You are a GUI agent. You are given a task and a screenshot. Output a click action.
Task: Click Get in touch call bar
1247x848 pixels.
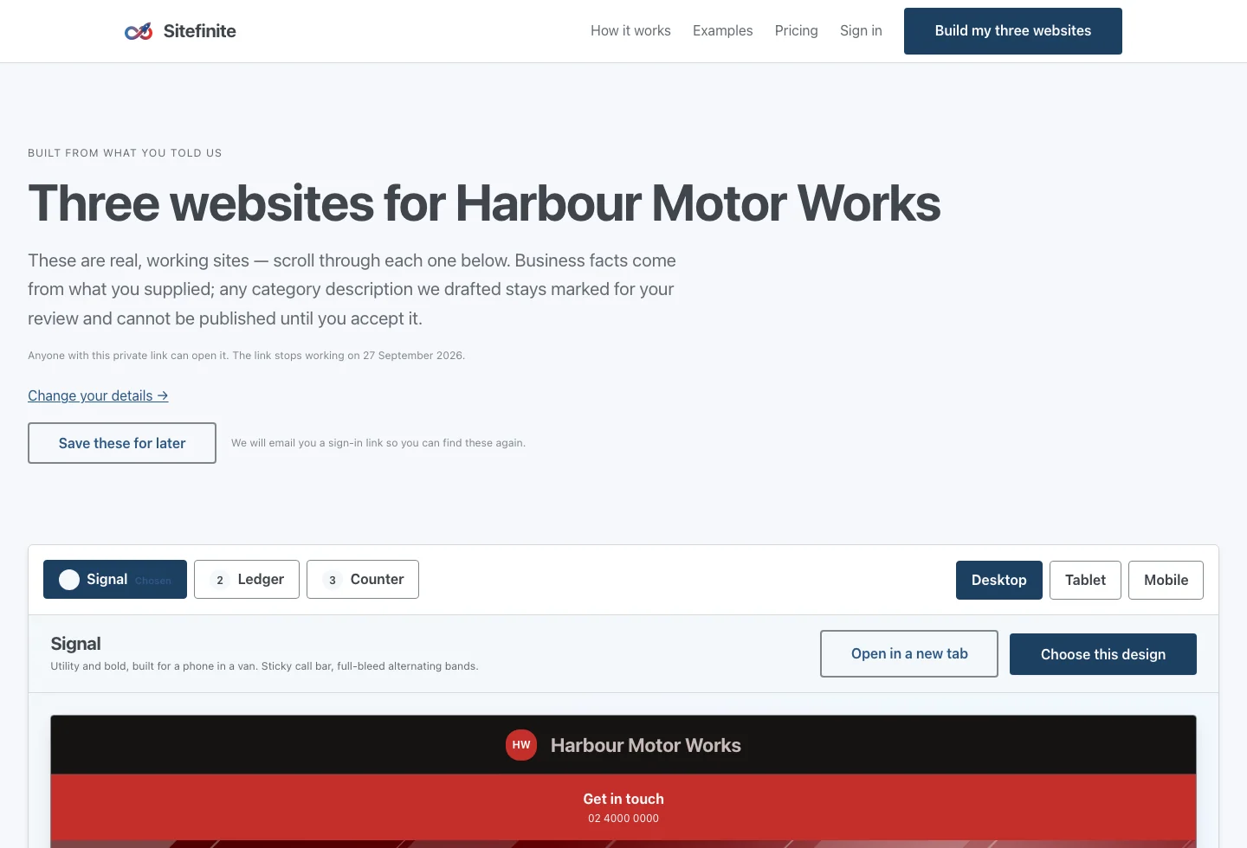pos(623,807)
